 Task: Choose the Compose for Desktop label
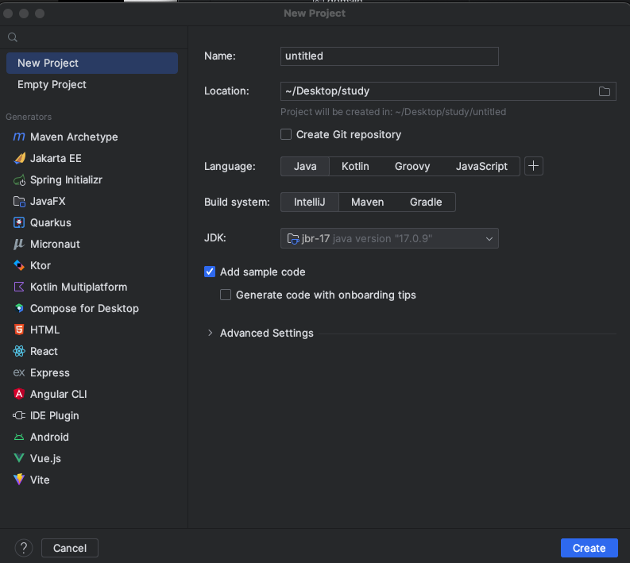click(84, 308)
